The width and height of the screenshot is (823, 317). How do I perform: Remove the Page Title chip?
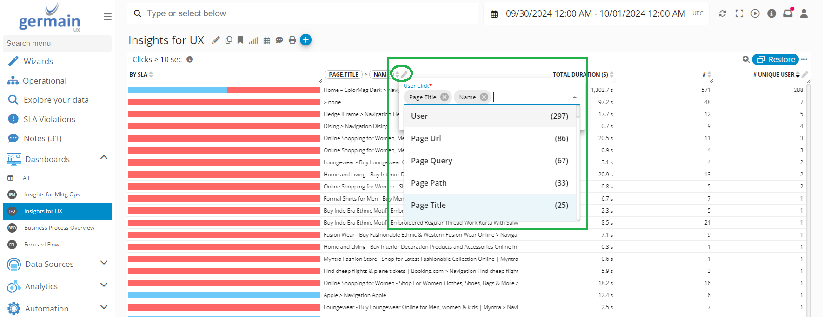pos(445,97)
